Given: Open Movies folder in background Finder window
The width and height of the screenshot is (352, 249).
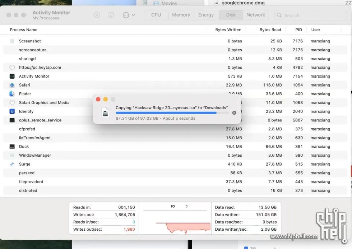Looking at the screenshot, I should [169, 3].
